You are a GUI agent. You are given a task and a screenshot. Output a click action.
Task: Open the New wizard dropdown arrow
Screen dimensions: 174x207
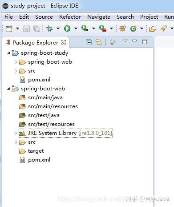click(x=17, y=28)
